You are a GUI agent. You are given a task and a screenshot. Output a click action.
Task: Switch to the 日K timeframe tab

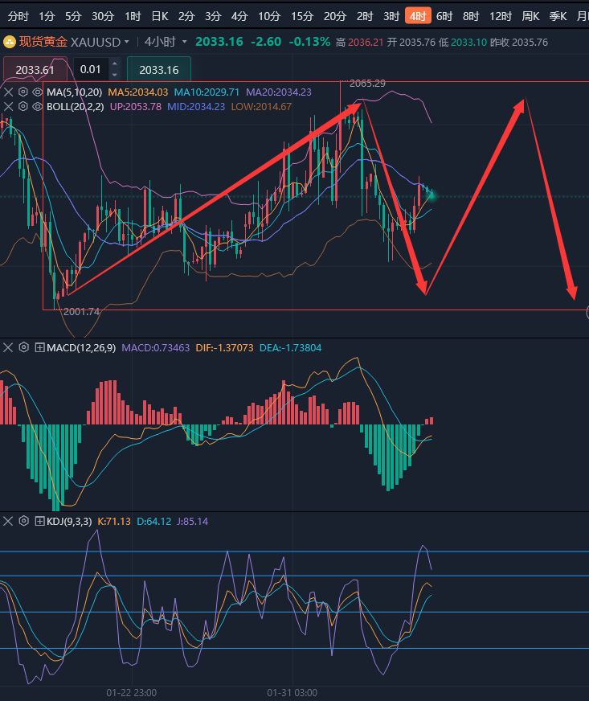[160, 16]
